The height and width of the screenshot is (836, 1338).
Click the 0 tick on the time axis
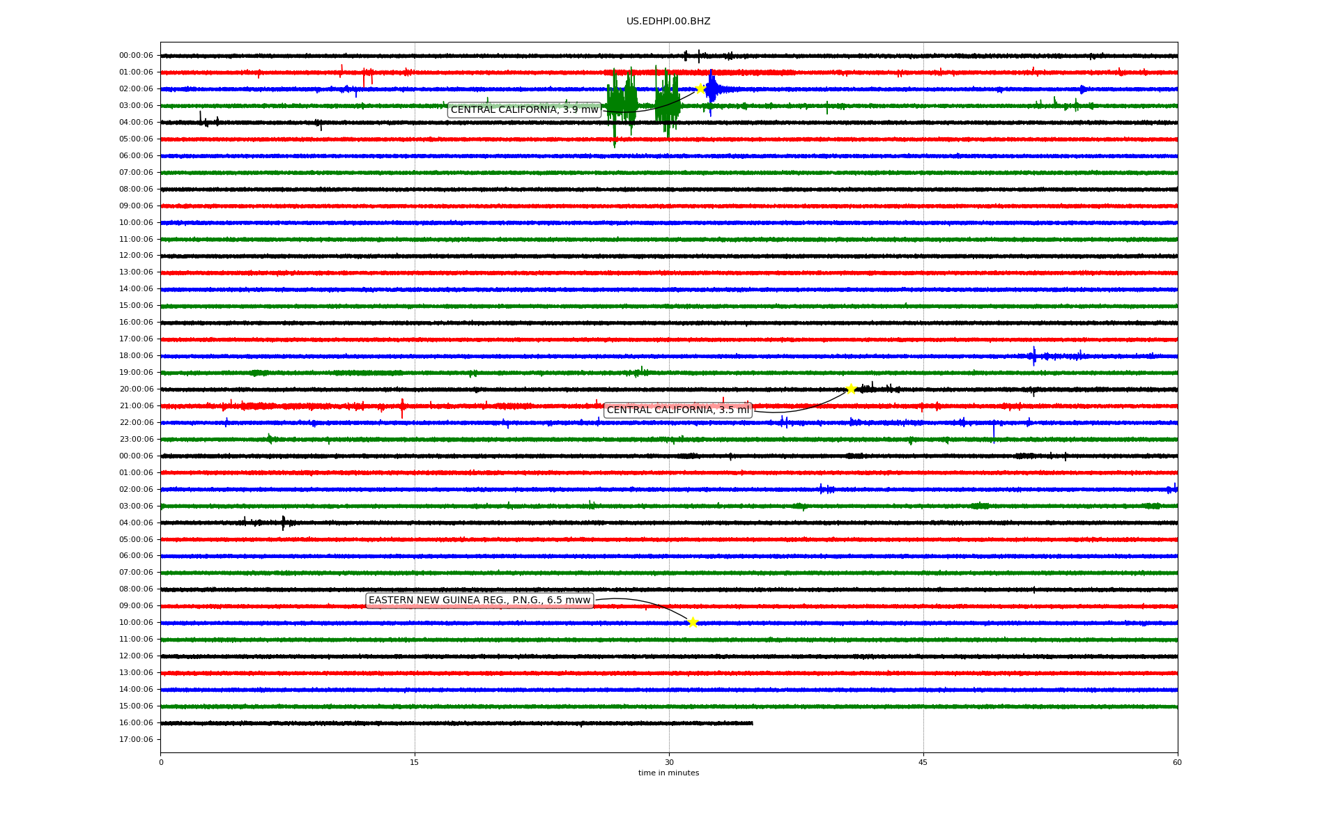161,762
